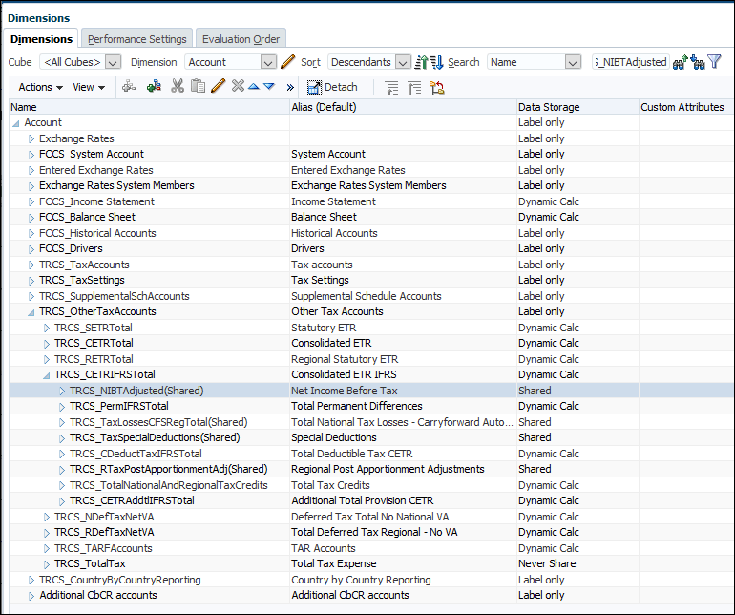735x615 pixels.
Task: Click the Paste clipboard icon
Action: click(x=198, y=86)
